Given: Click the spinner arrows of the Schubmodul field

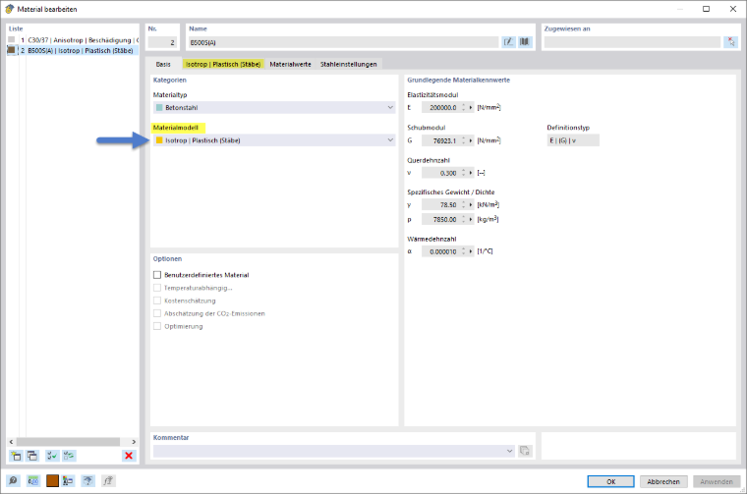Looking at the screenshot, I should pos(464,140).
